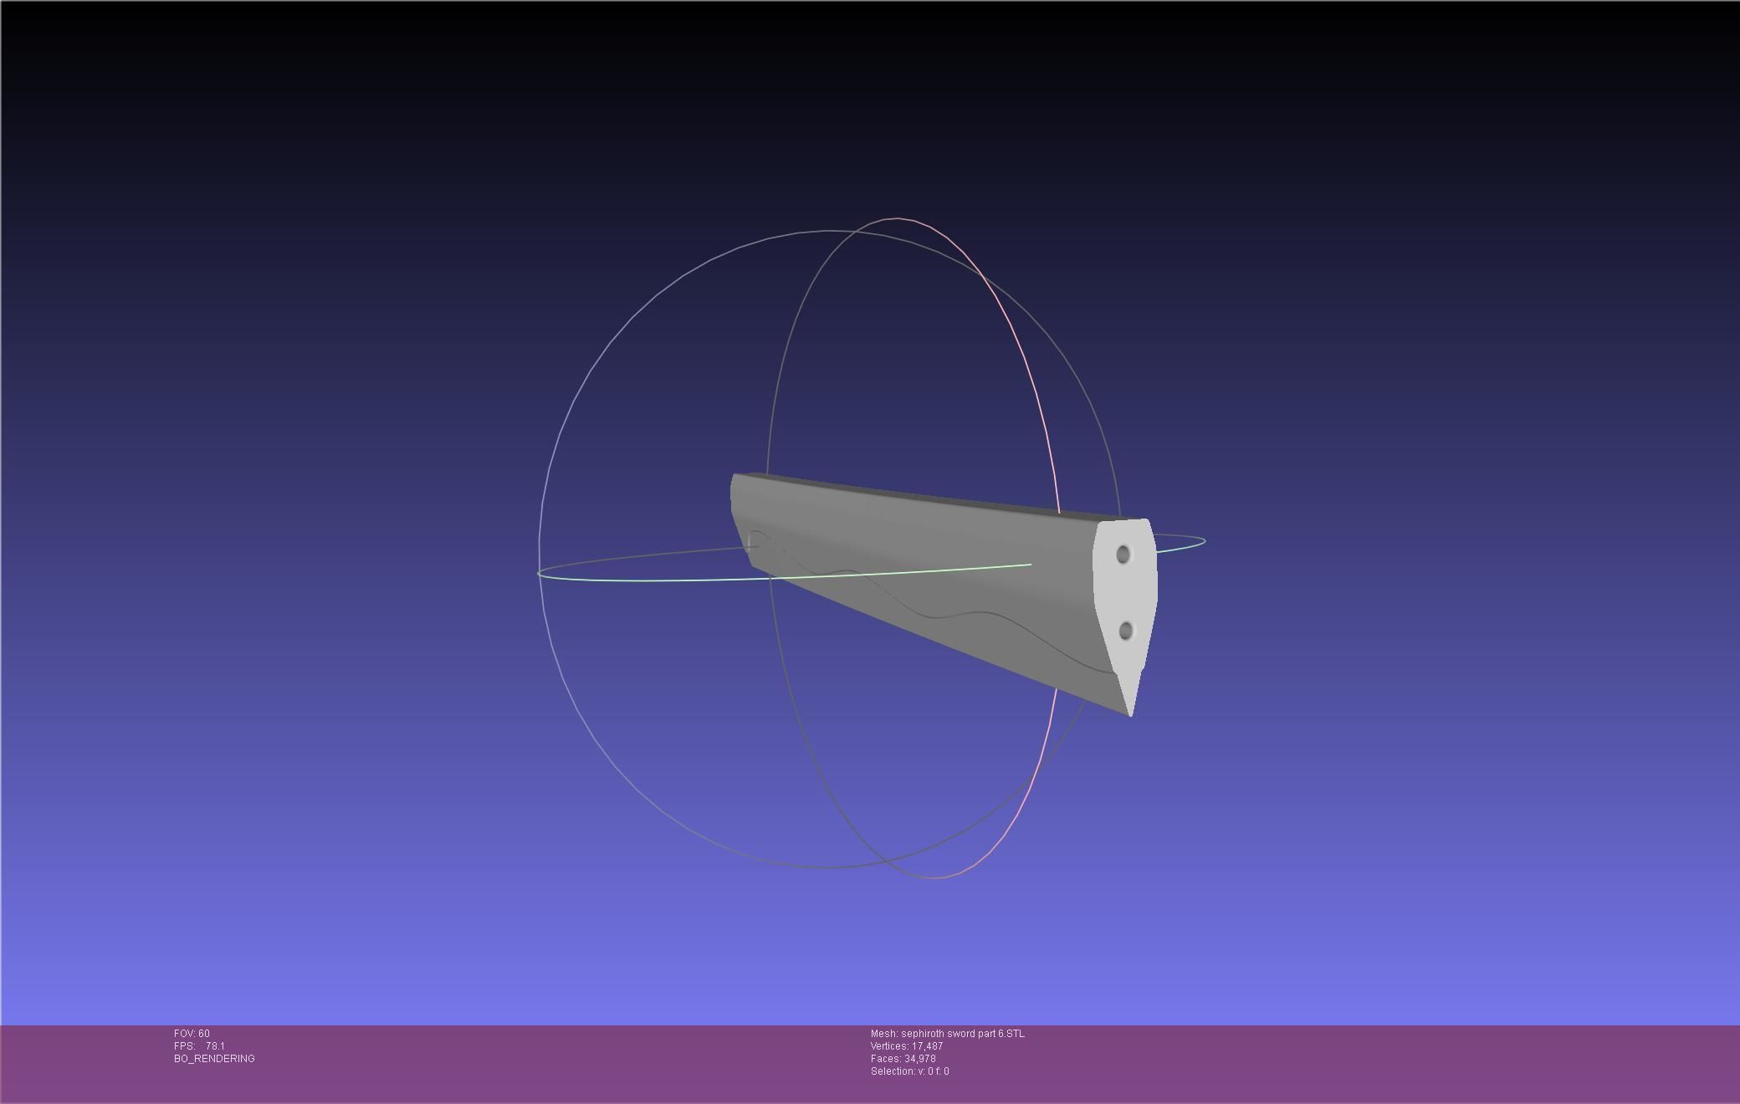The height and width of the screenshot is (1104, 1740).
Task: Click the lower hole on the sword end cap
Action: 1125,631
